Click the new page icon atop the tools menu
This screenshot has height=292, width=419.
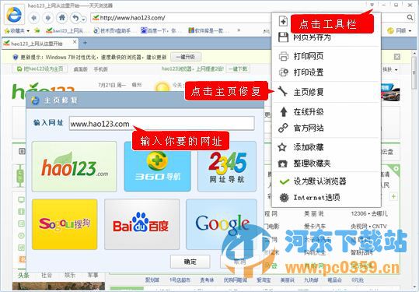(x=283, y=21)
